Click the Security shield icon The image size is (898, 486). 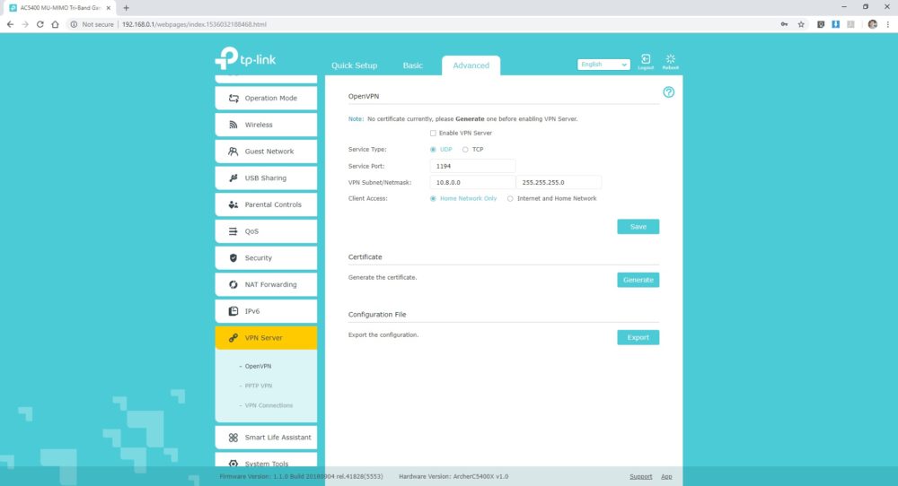(x=233, y=258)
